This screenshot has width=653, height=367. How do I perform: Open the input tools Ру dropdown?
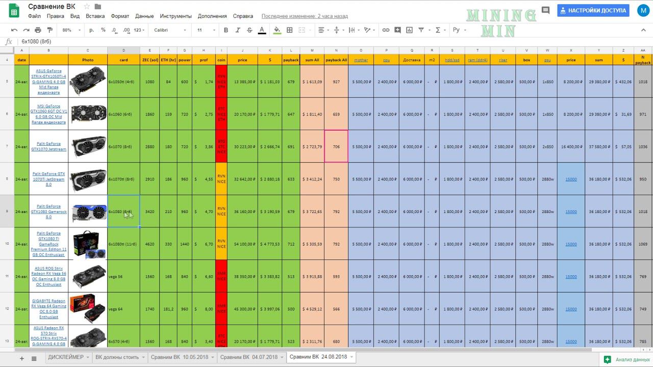pyautogui.click(x=459, y=30)
